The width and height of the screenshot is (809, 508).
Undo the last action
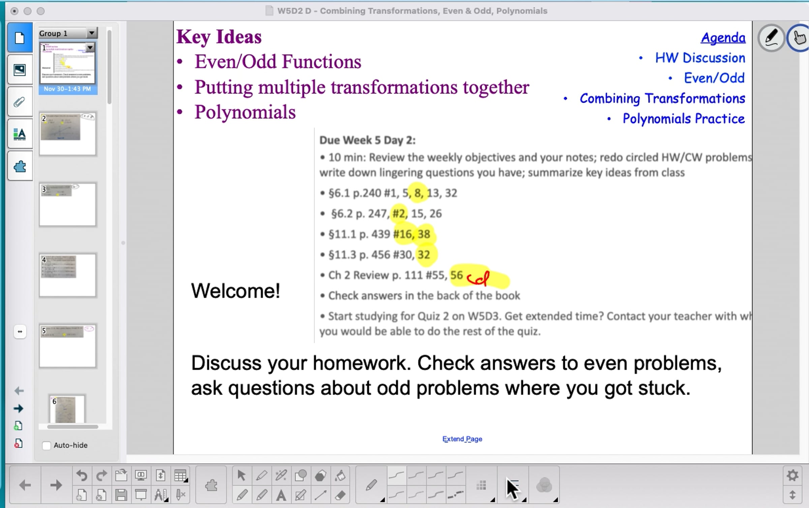82,475
